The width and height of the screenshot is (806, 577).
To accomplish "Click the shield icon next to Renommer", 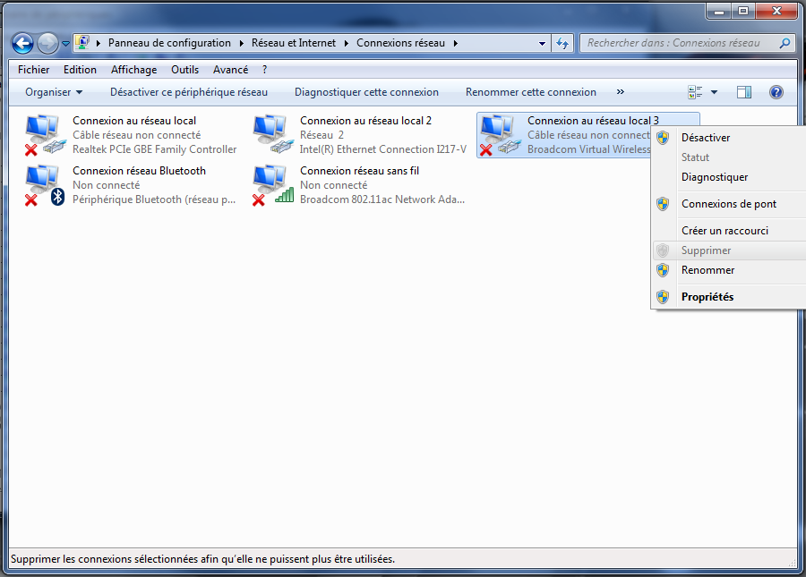I will [x=663, y=270].
